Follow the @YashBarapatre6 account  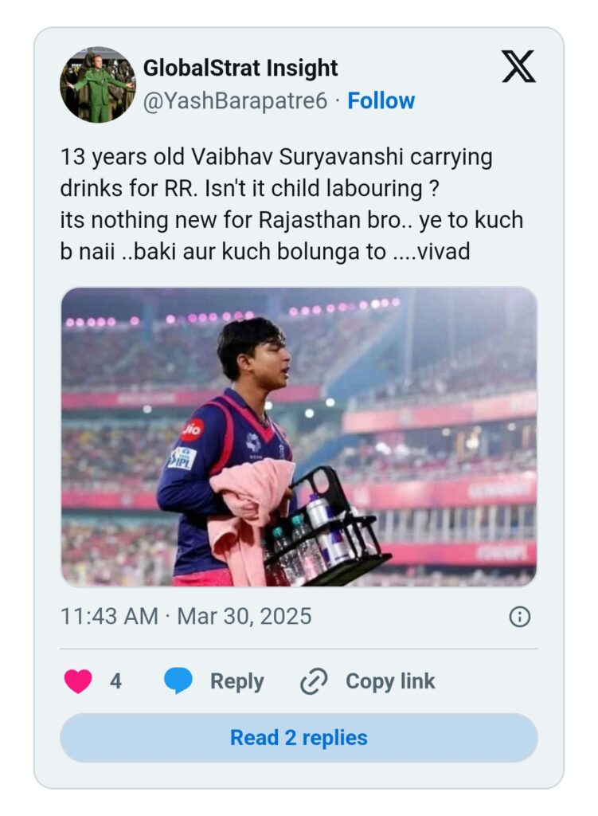pos(381,101)
